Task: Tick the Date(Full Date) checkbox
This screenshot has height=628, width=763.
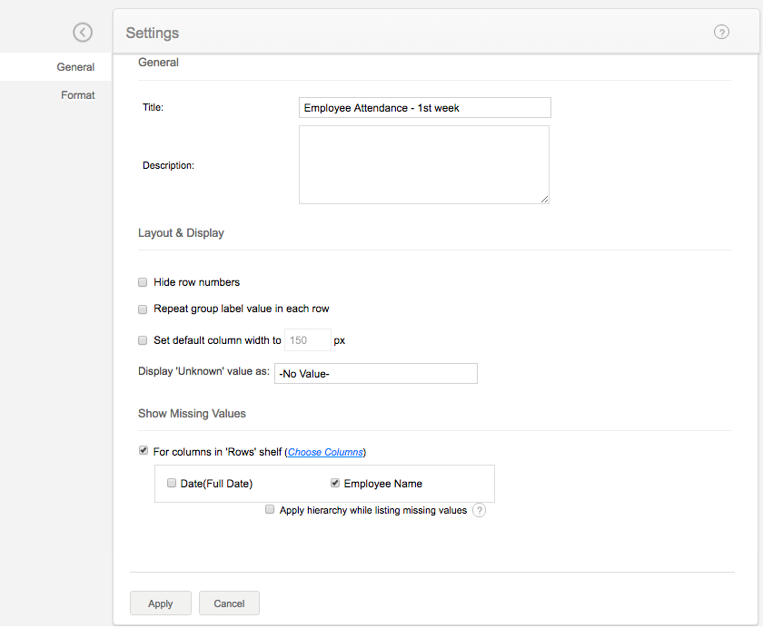Action: (171, 484)
